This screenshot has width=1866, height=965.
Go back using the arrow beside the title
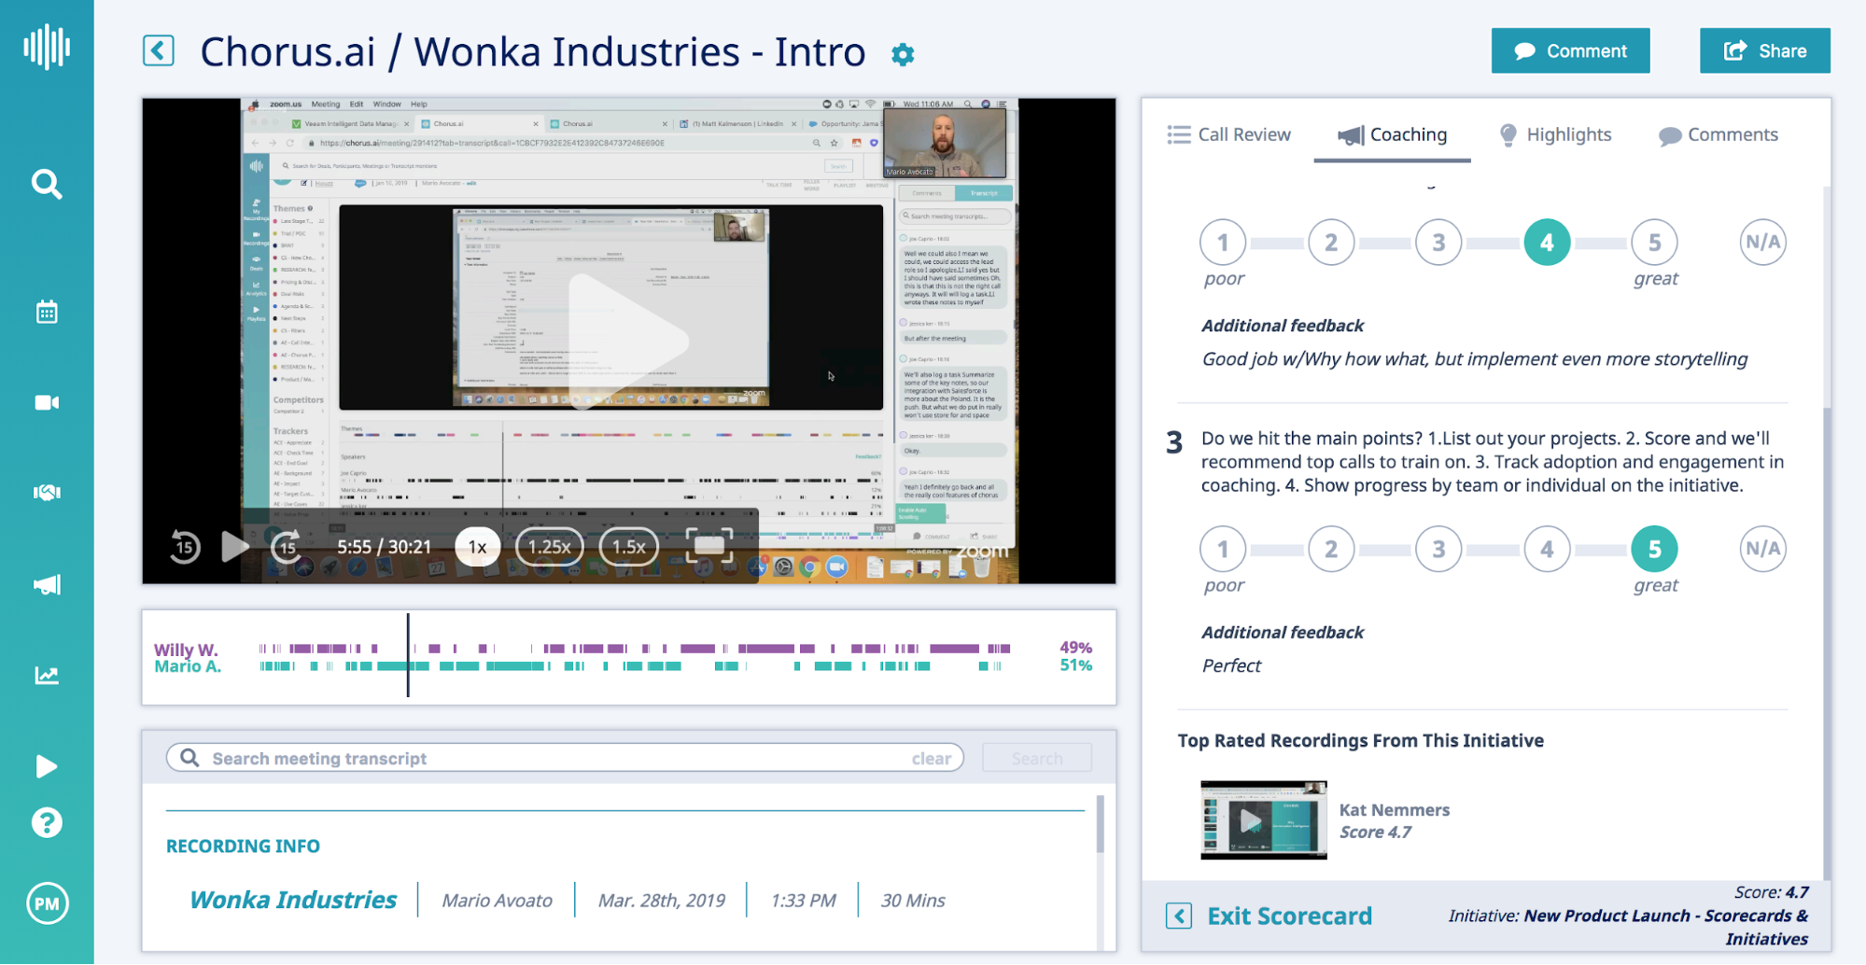(159, 50)
